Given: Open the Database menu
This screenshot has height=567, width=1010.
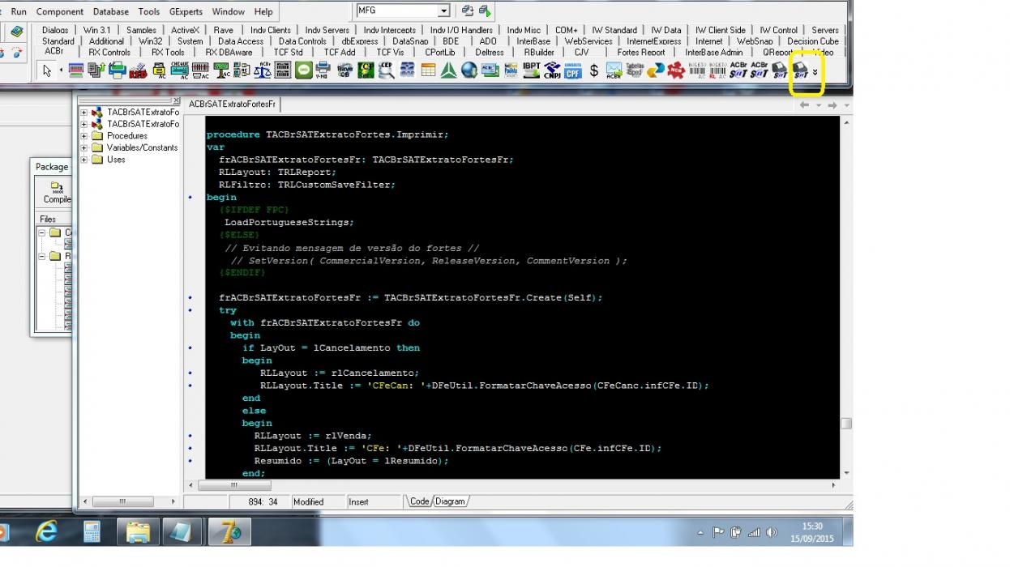Looking at the screenshot, I should 111,12.
